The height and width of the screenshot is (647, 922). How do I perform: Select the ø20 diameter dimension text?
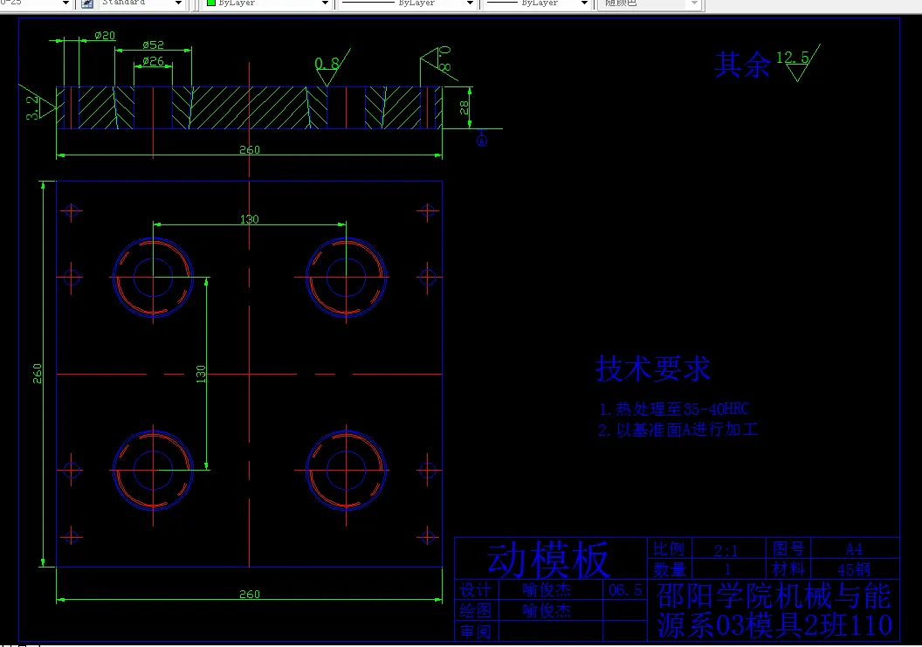click(105, 36)
